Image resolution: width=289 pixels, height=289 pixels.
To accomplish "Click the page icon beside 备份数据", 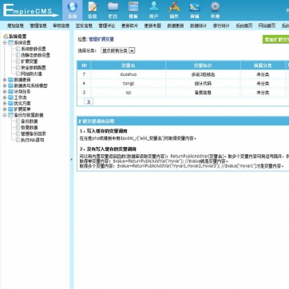I will click(18, 121).
